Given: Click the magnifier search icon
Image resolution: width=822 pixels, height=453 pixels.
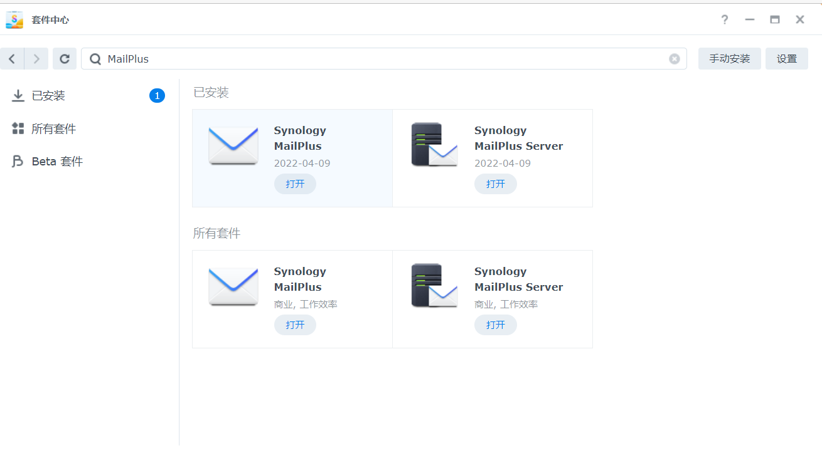Looking at the screenshot, I should point(95,59).
